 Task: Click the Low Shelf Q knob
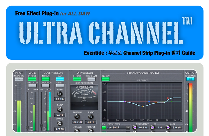(x=152, y=128)
